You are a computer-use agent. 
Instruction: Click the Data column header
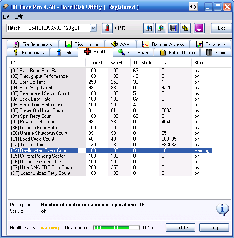click(x=175, y=63)
